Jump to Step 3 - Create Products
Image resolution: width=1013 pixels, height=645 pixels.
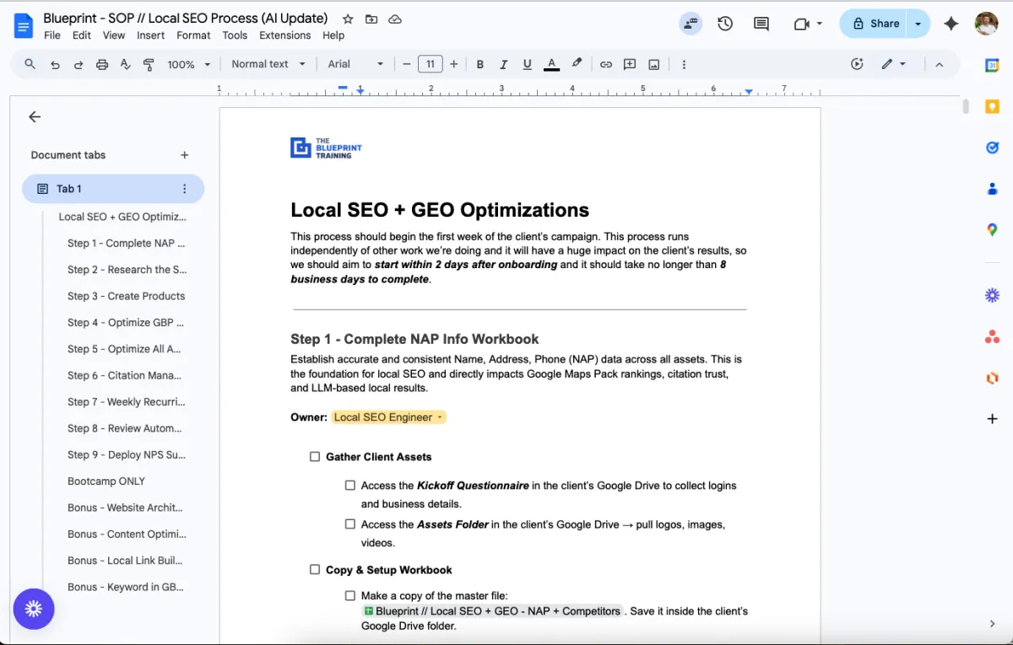[x=126, y=296]
